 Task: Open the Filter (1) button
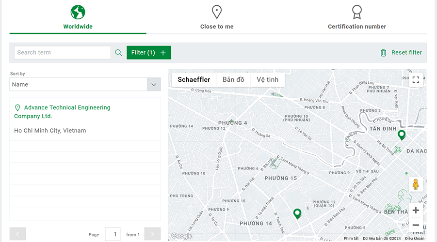149,53
